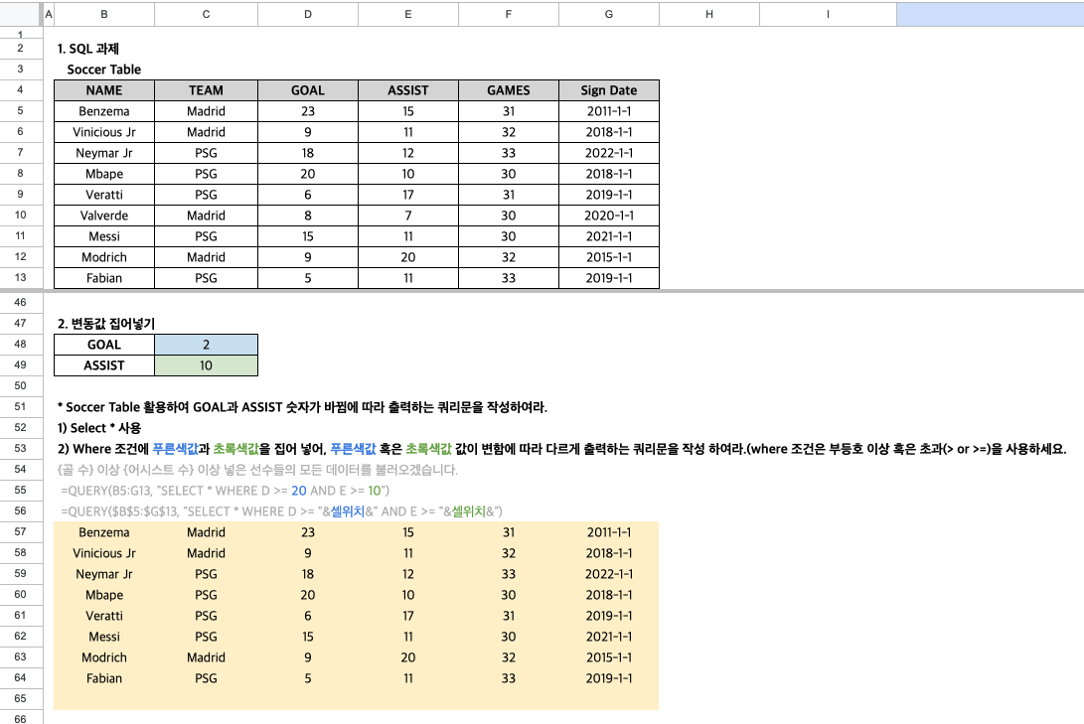Click the '1) Select * 사용' line
The width and height of the screenshot is (1084, 724).
(x=99, y=428)
